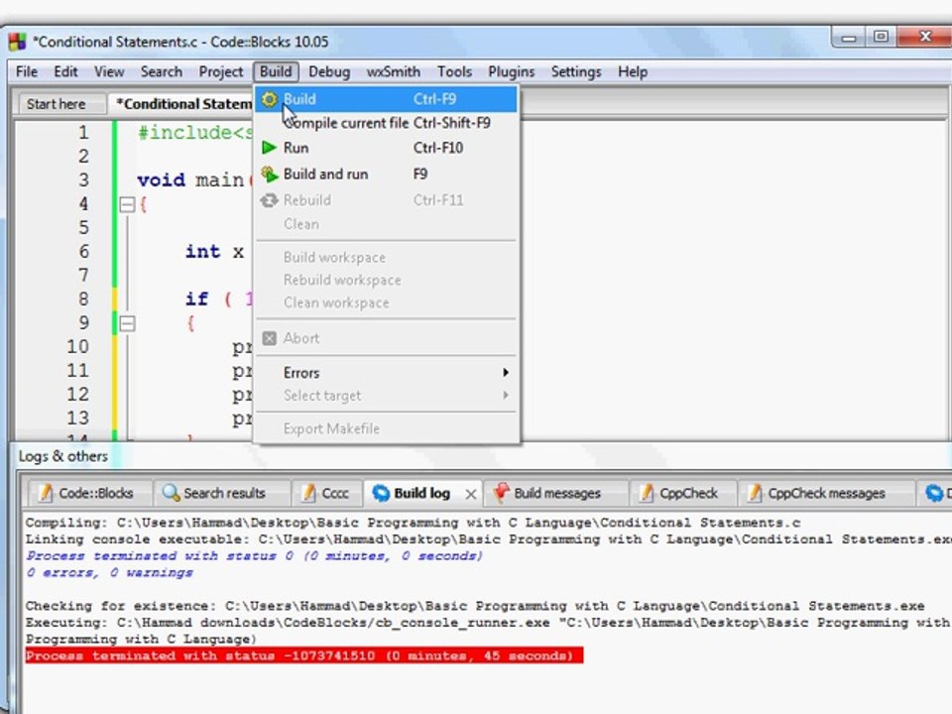Viewport: 952px width, 714px height.
Task: Switch to the CppCheck tab
Action: tap(683, 493)
